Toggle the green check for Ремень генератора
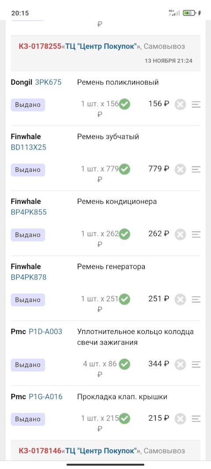The image size is (211, 469). tap(124, 299)
